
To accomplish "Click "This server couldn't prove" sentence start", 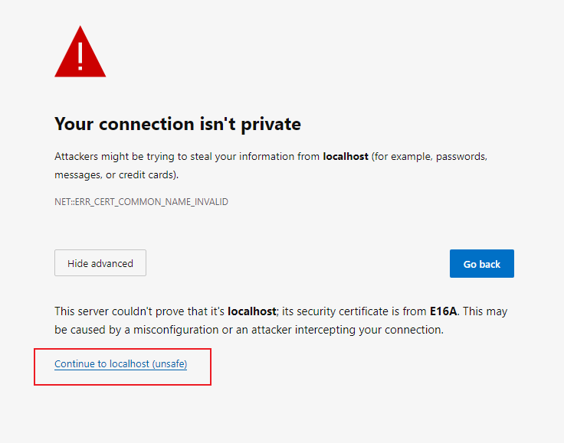I will pyautogui.click(x=115, y=311).
